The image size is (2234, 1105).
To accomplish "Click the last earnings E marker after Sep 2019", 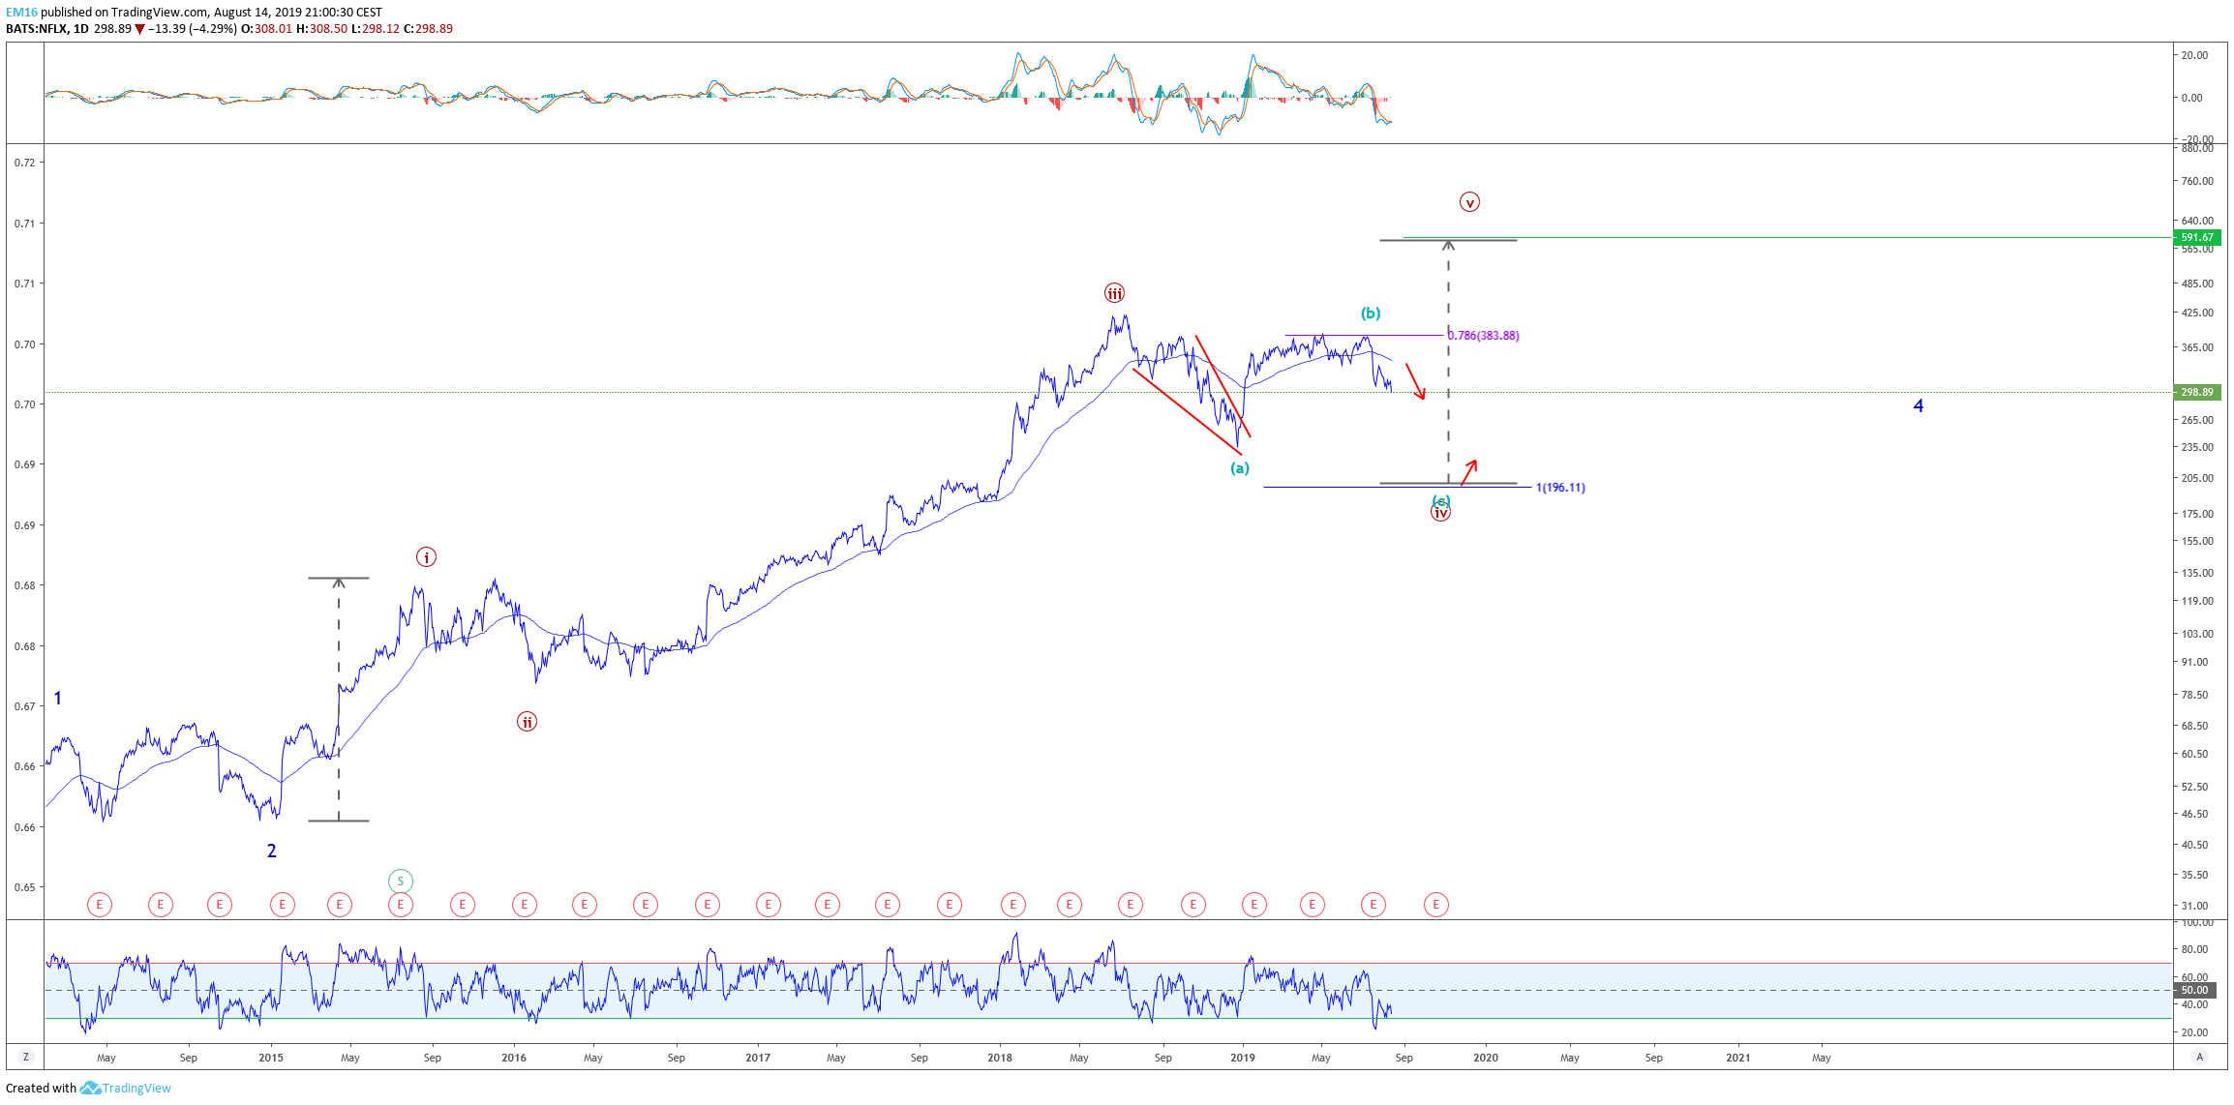I will pos(1436,905).
